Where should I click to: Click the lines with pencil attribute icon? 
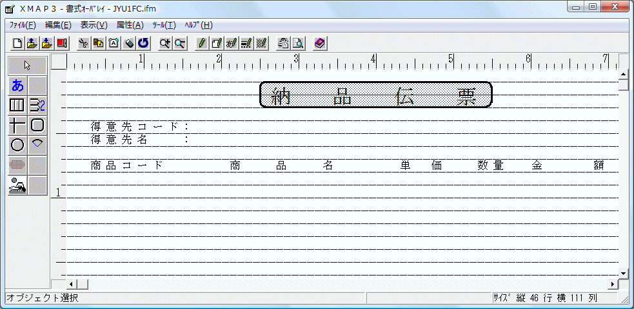[x=246, y=43]
